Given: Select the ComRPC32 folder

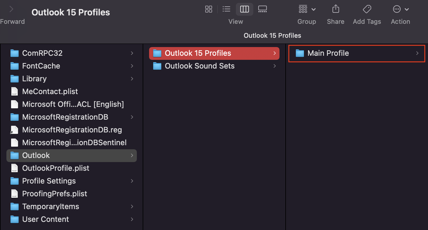Looking at the screenshot, I should [42, 53].
